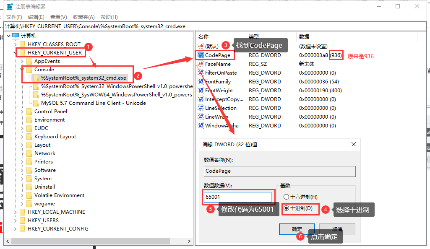Click the 取消 button in dialog
The height and width of the screenshot is (249, 430).
point(337,229)
